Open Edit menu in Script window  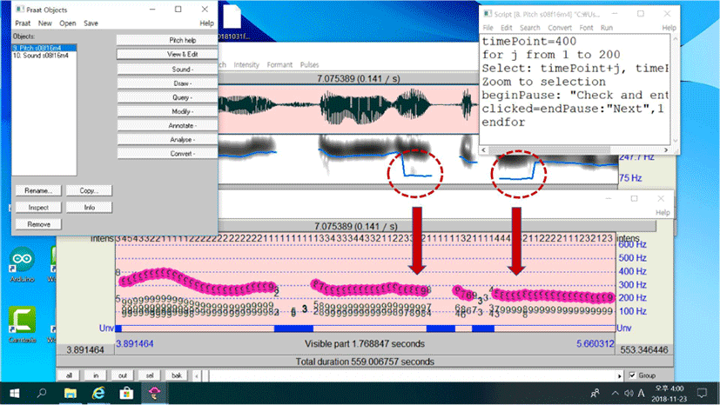[506, 28]
